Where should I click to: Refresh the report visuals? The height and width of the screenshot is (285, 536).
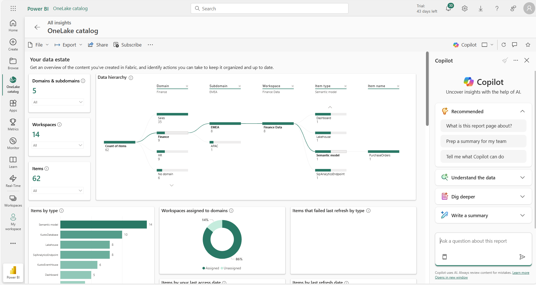(504, 45)
